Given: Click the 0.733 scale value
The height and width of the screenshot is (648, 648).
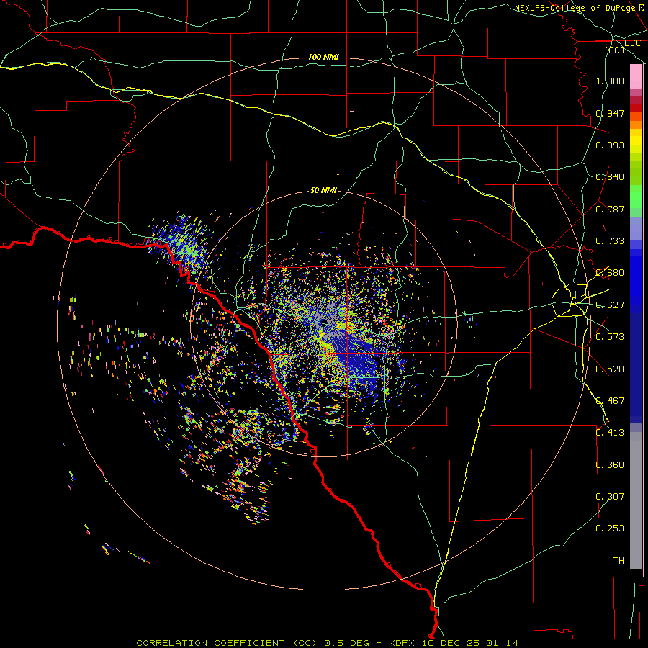Looking at the screenshot, I should [x=610, y=241].
